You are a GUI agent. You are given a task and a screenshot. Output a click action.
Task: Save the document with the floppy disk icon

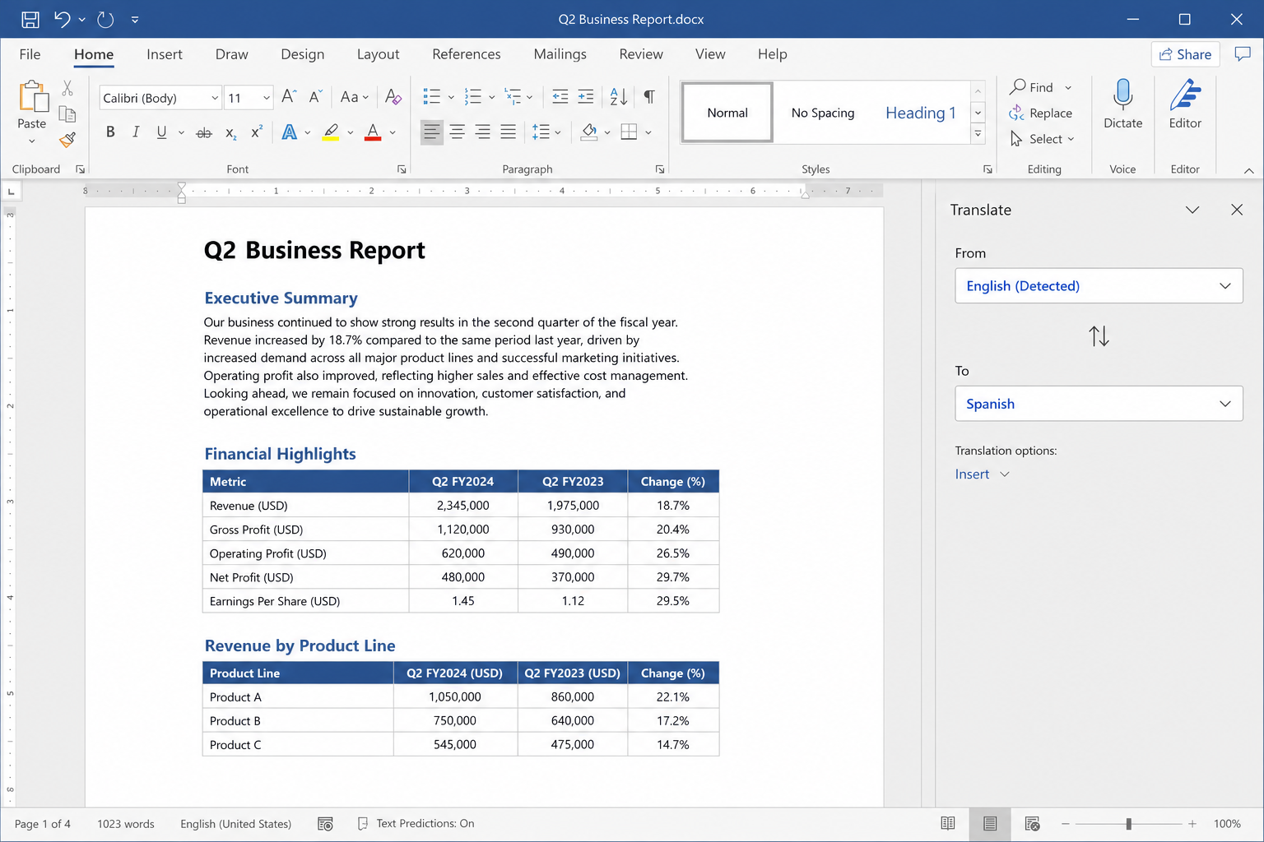30,19
